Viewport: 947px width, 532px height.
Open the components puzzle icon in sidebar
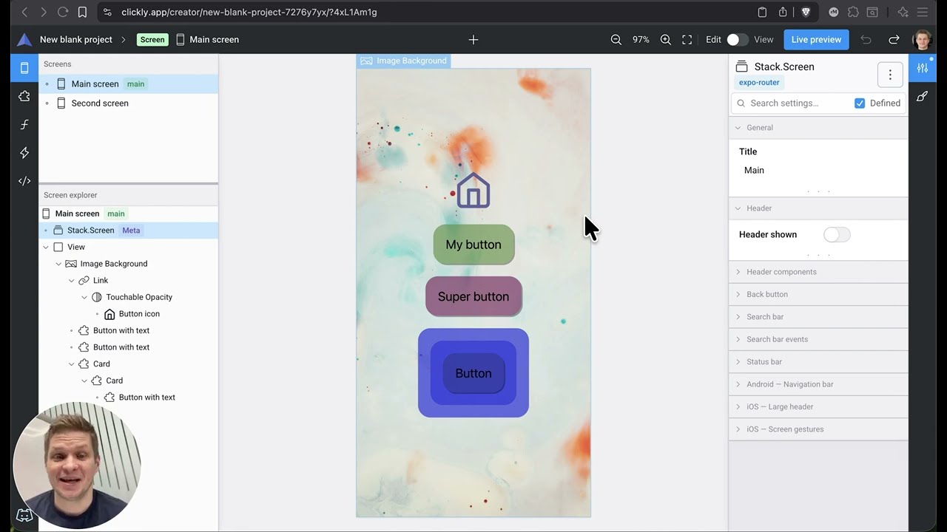pos(24,96)
